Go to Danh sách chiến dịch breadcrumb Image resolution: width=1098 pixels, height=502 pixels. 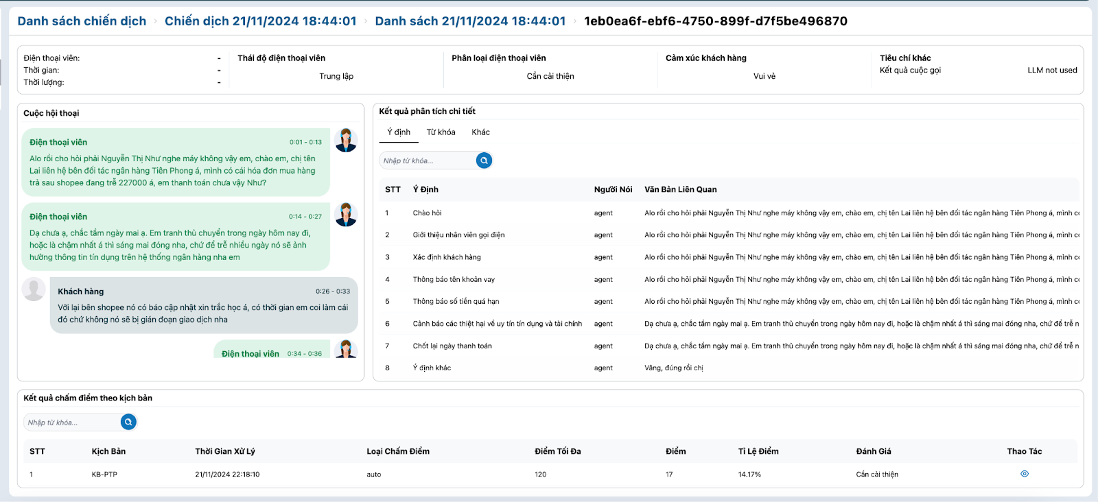(82, 21)
